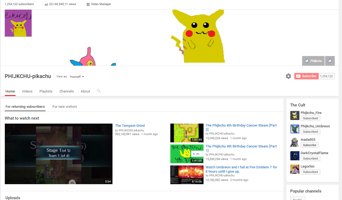The width and height of the screenshot is (342, 200).
Task: Click the channel search magnifier icon
Action: pyautogui.click(x=99, y=91)
